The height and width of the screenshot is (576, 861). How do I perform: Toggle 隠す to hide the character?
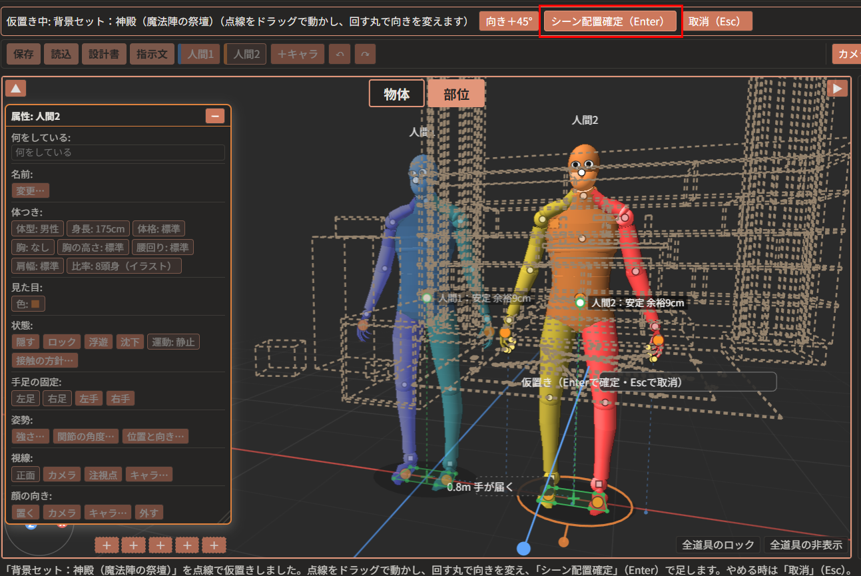(26, 342)
